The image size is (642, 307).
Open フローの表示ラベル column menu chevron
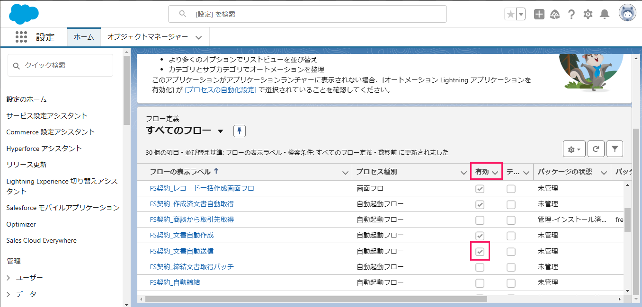tap(345, 173)
